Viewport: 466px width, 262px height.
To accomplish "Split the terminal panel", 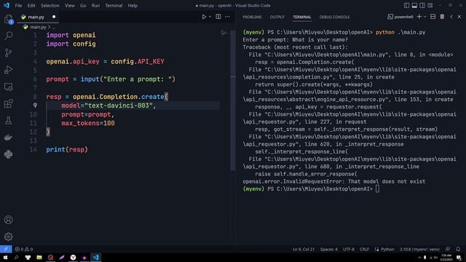I will click(433, 17).
